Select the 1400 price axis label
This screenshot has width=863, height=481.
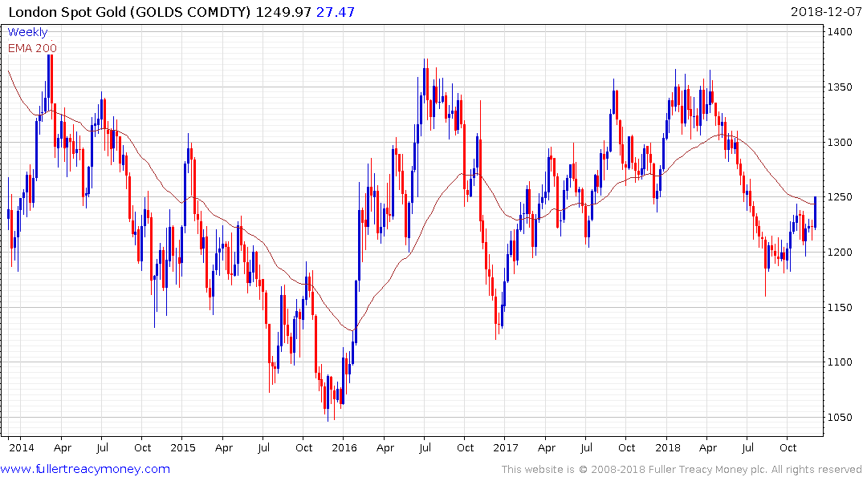(840, 32)
